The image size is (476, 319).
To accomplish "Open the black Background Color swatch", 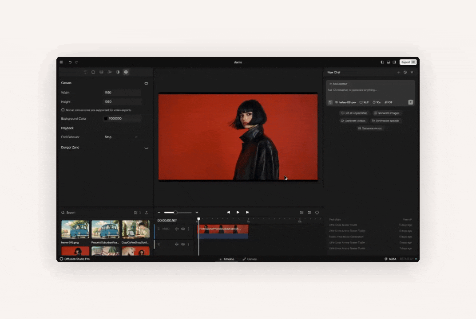I will point(106,118).
